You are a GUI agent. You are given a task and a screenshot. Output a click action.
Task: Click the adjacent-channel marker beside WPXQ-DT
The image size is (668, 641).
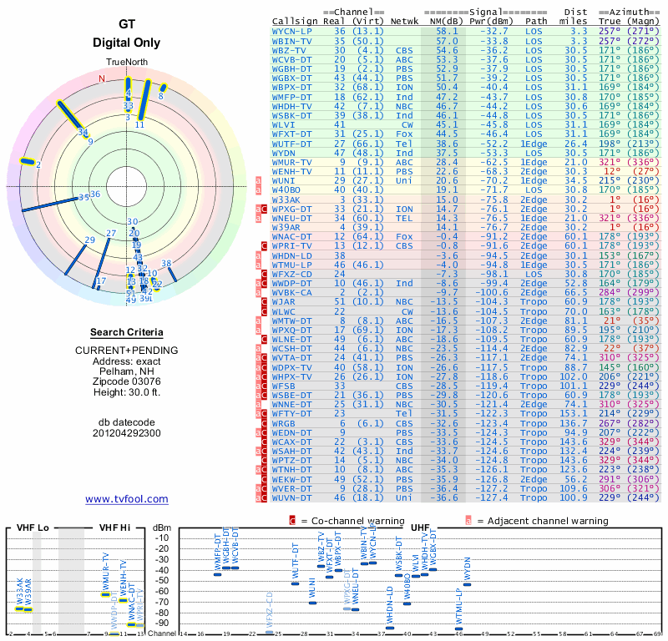click(x=258, y=330)
